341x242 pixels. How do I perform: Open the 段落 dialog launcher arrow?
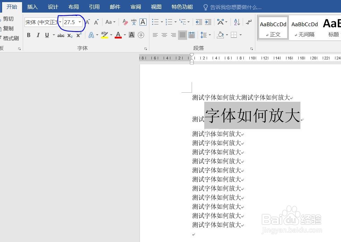251,49
